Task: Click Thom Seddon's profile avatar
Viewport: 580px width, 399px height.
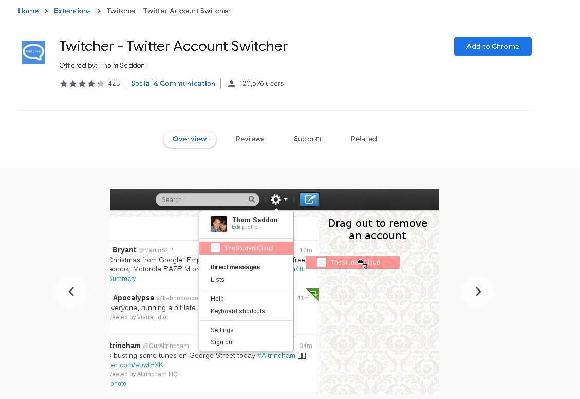Action: point(218,224)
